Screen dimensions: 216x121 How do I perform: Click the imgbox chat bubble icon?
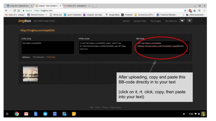click(182, 21)
